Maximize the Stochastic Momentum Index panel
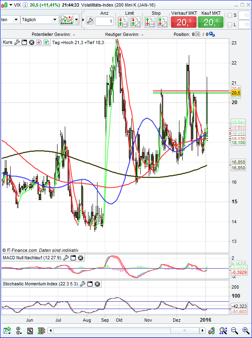This screenshot has width=252, height=338. (x=90, y=284)
